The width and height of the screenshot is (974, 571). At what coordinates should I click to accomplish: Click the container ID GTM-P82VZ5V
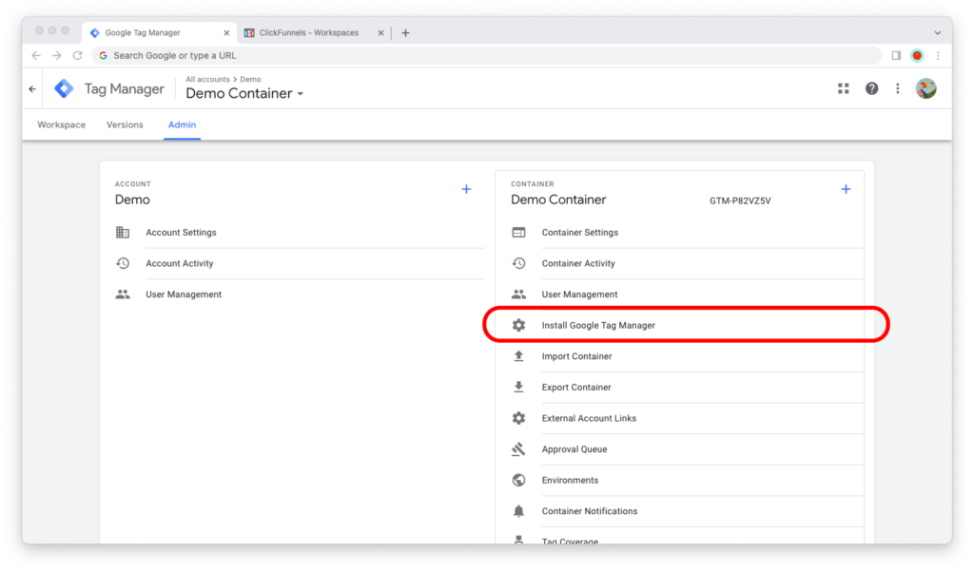coord(740,201)
